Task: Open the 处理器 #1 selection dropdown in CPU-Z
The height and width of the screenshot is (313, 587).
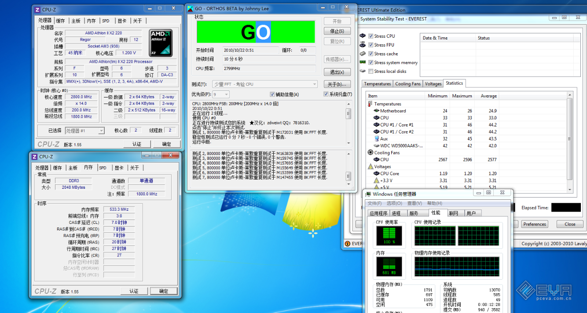Action: [85, 130]
